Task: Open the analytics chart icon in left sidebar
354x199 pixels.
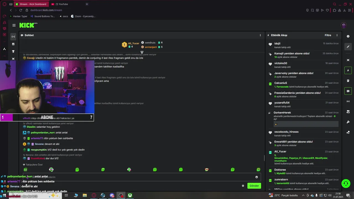Action: [13, 44]
